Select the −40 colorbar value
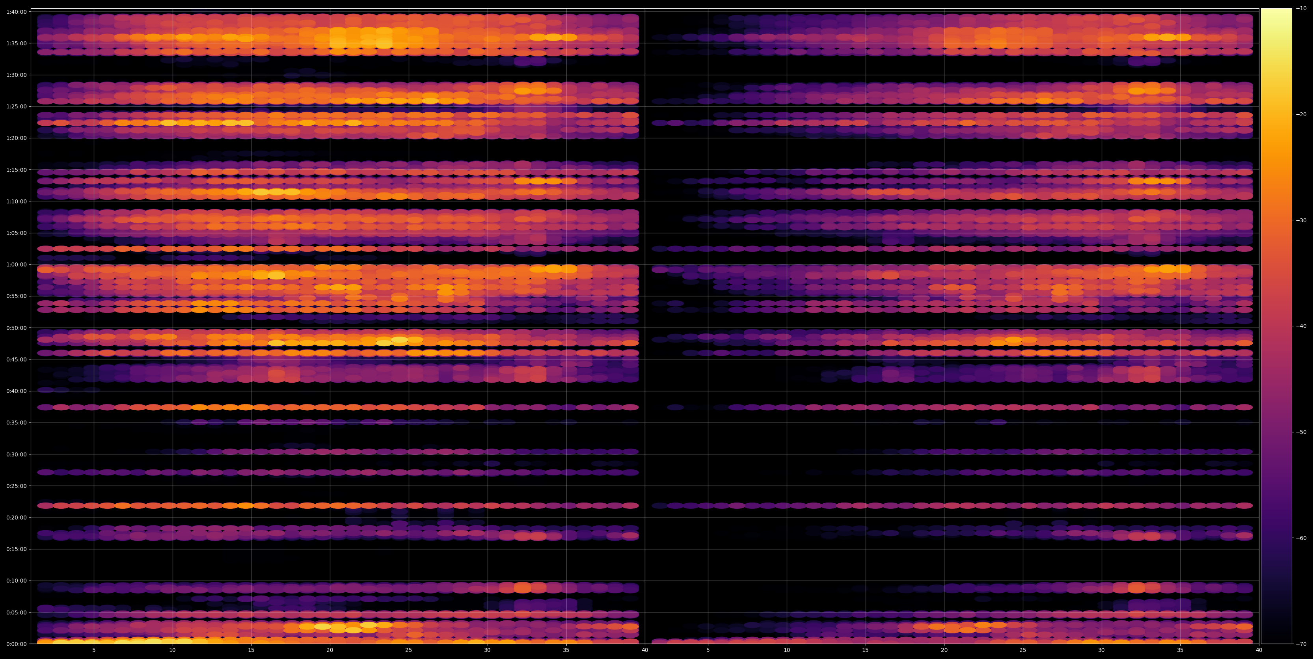The image size is (1313, 659). tap(1301, 326)
